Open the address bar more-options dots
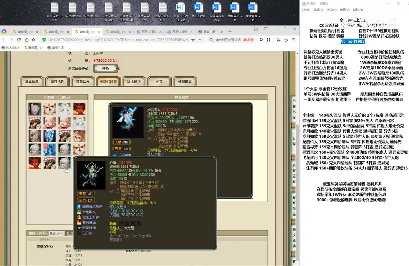Viewport: 409px width, 266px height. point(201,40)
